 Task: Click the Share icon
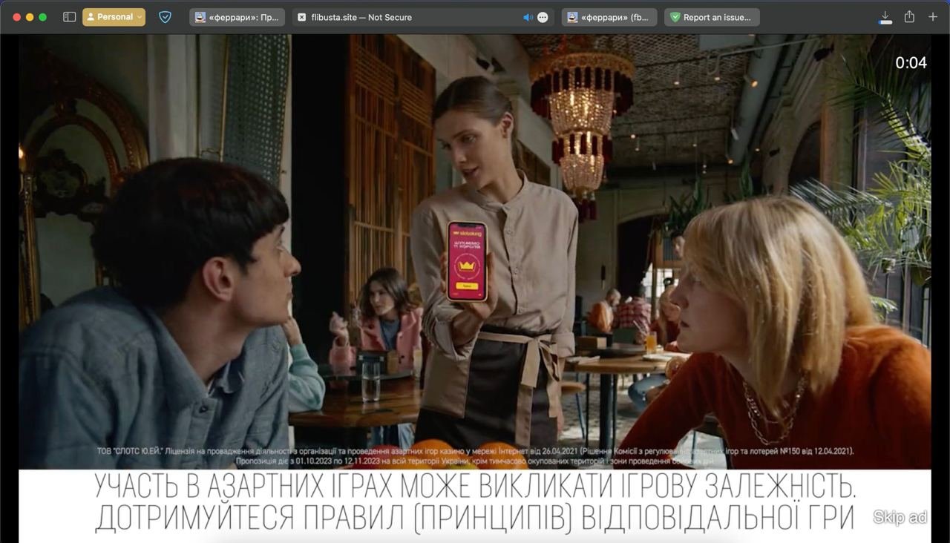pos(909,17)
